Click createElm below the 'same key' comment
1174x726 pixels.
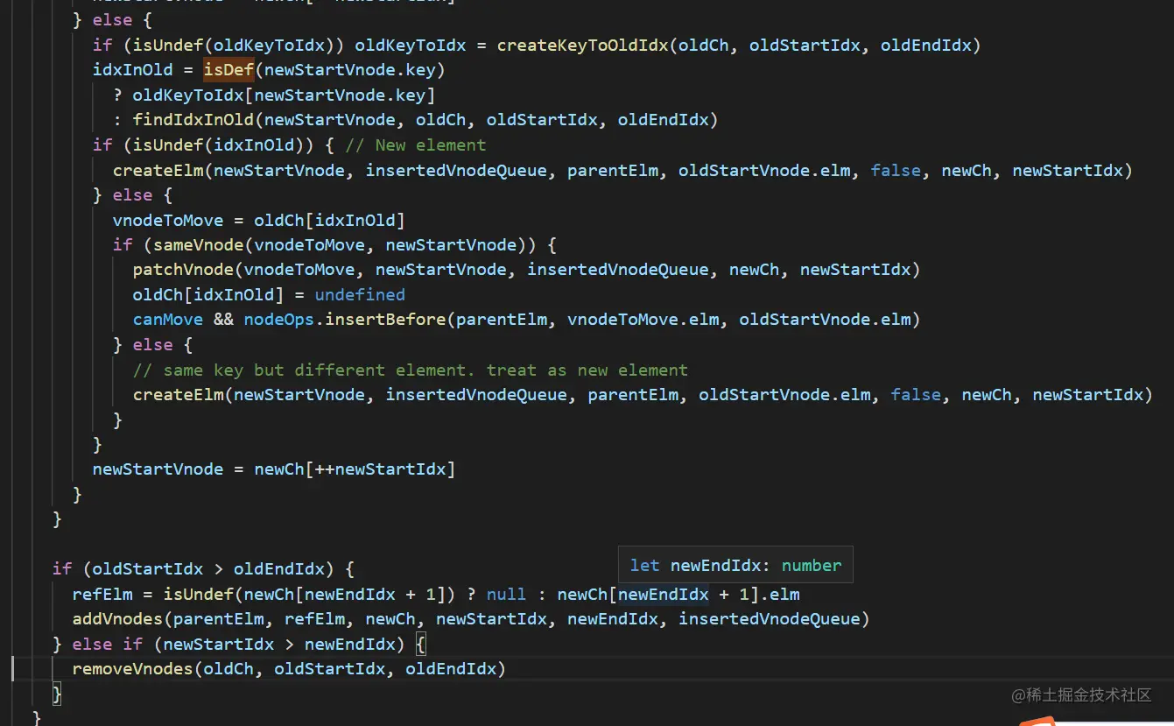pyautogui.click(x=179, y=395)
